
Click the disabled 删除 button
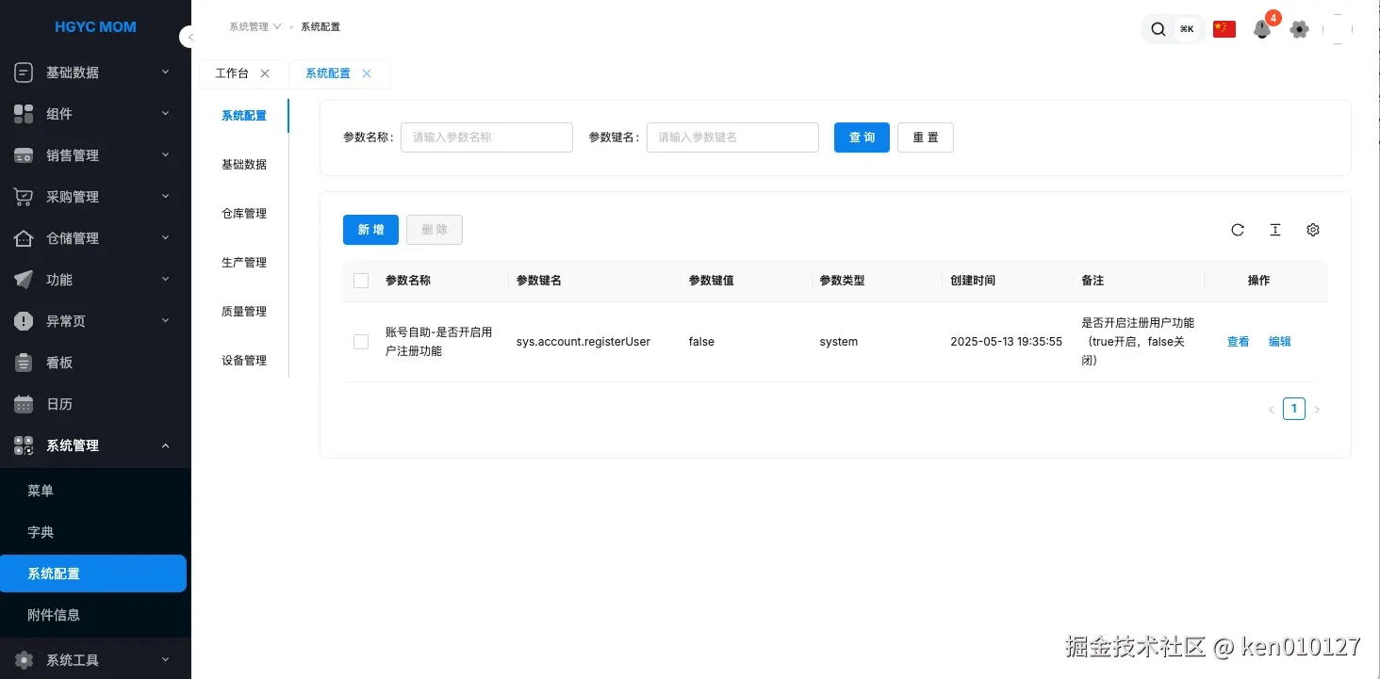[435, 230]
